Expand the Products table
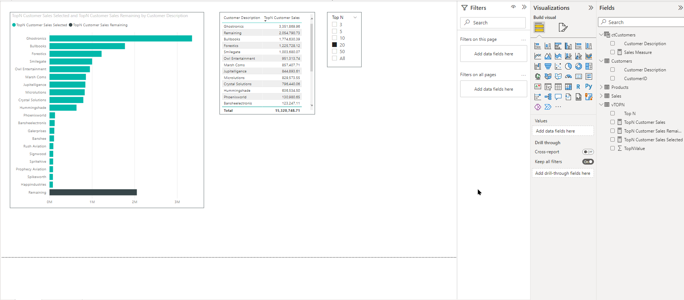This screenshot has width=684, height=300. point(601,87)
